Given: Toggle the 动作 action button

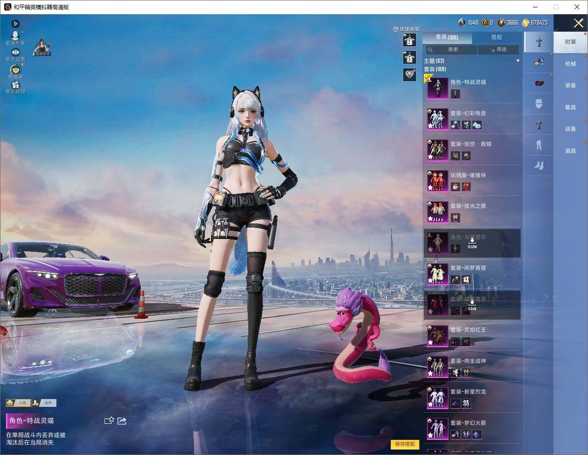Looking at the screenshot, I should 44,403.
